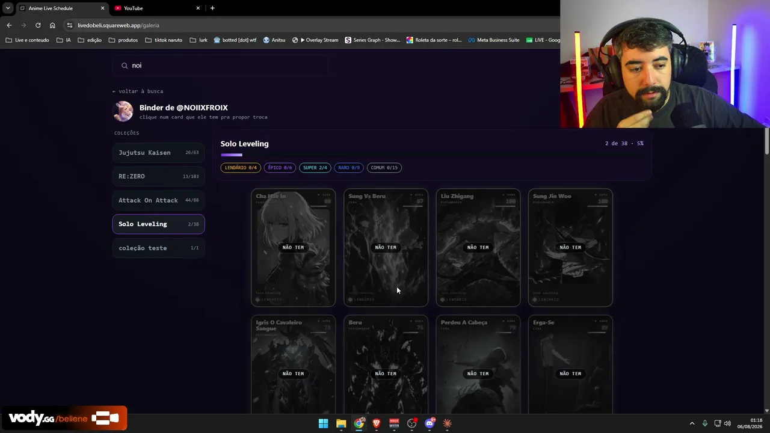The width and height of the screenshot is (770, 433).
Task: Open the Erga-Se card
Action: tap(570, 364)
